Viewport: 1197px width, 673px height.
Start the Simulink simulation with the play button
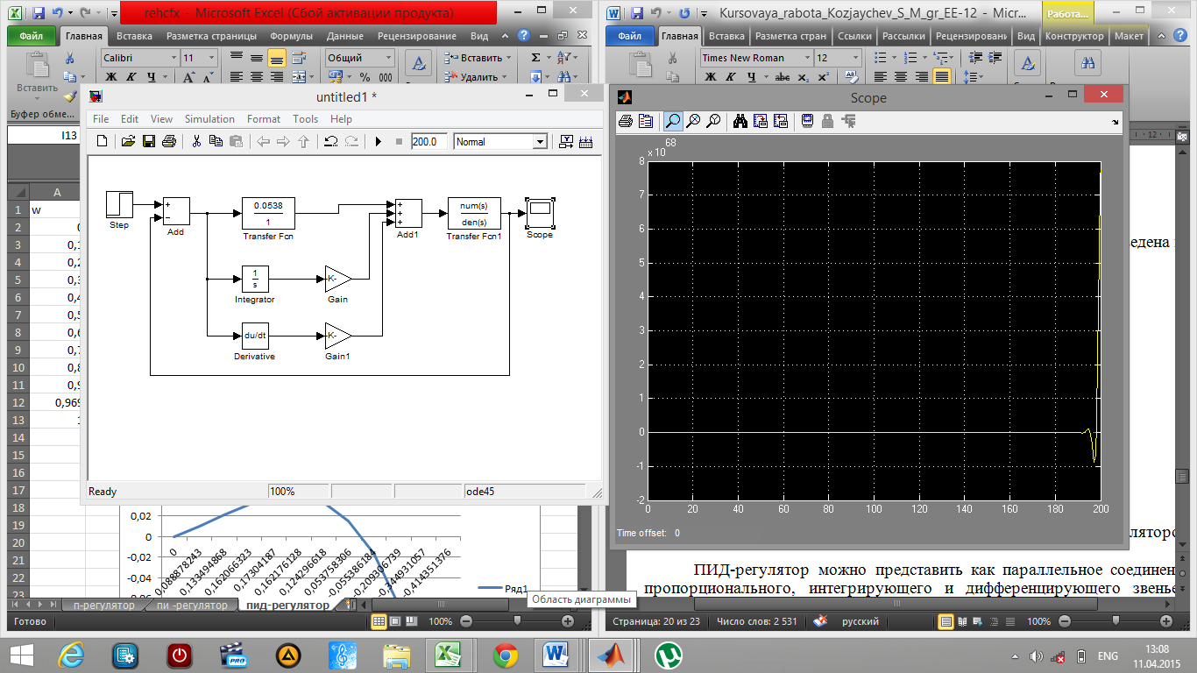click(x=379, y=142)
